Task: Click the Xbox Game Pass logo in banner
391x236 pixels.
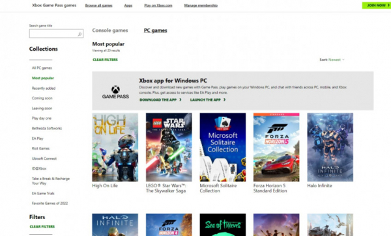Action: [x=115, y=92]
